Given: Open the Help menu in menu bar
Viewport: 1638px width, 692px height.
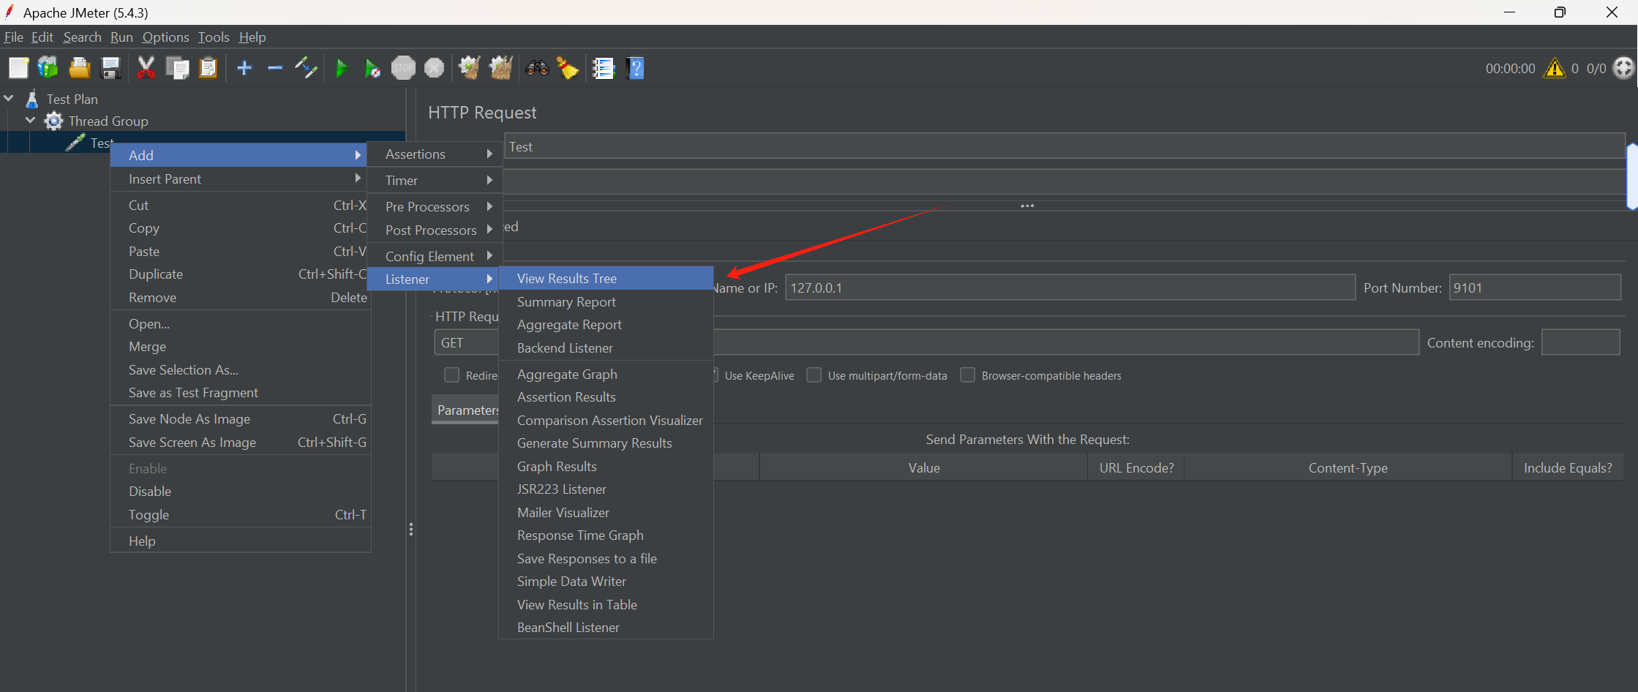Looking at the screenshot, I should 252,37.
